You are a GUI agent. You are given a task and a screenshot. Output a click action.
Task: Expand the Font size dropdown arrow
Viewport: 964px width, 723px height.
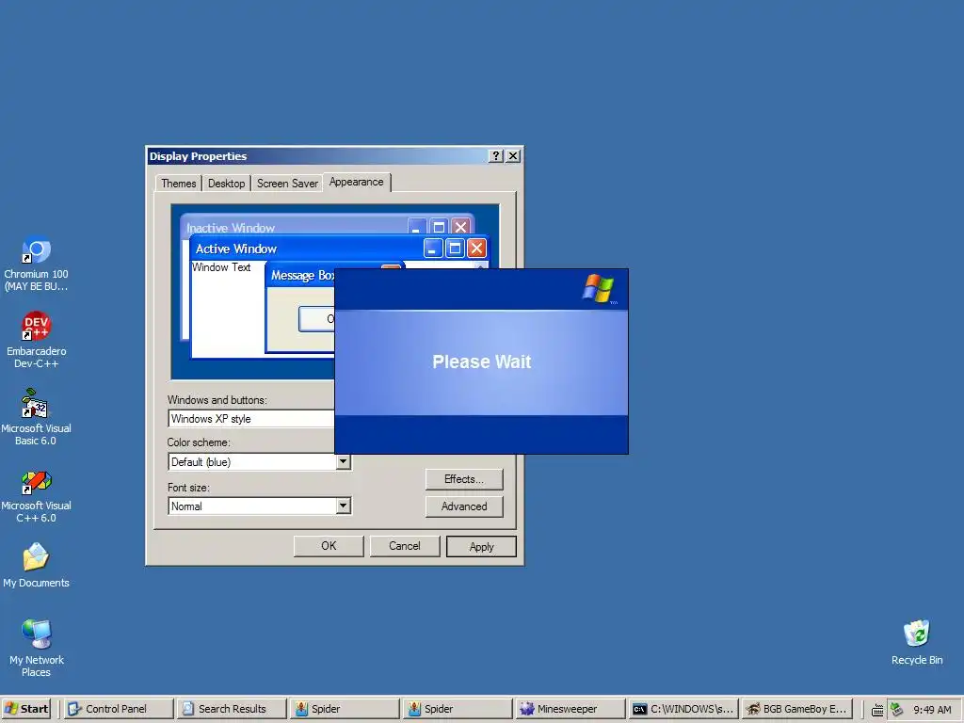click(x=343, y=506)
